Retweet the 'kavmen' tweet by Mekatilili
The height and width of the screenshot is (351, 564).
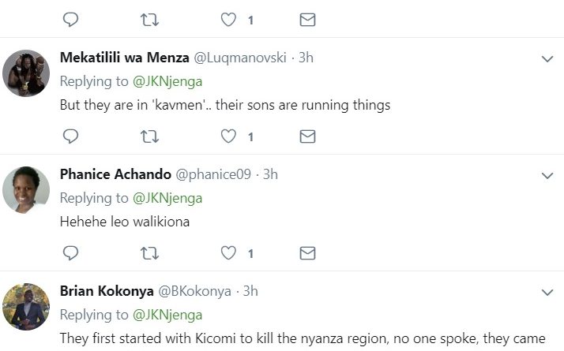[149, 136]
